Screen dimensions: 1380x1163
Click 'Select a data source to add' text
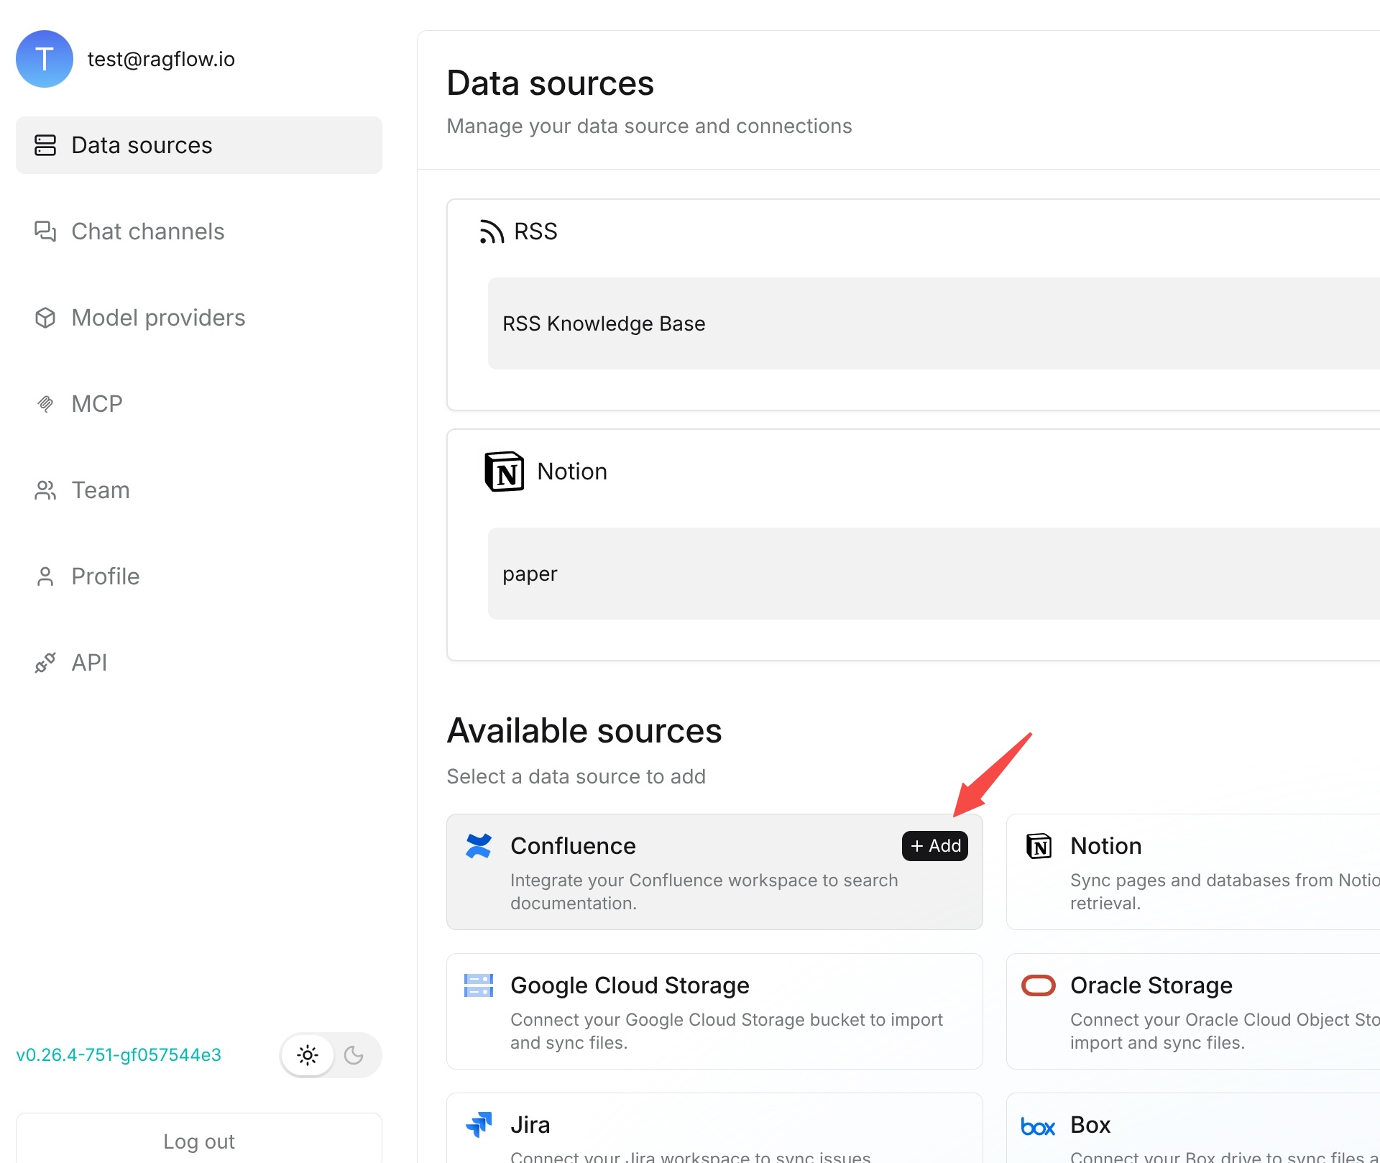click(x=576, y=776)
